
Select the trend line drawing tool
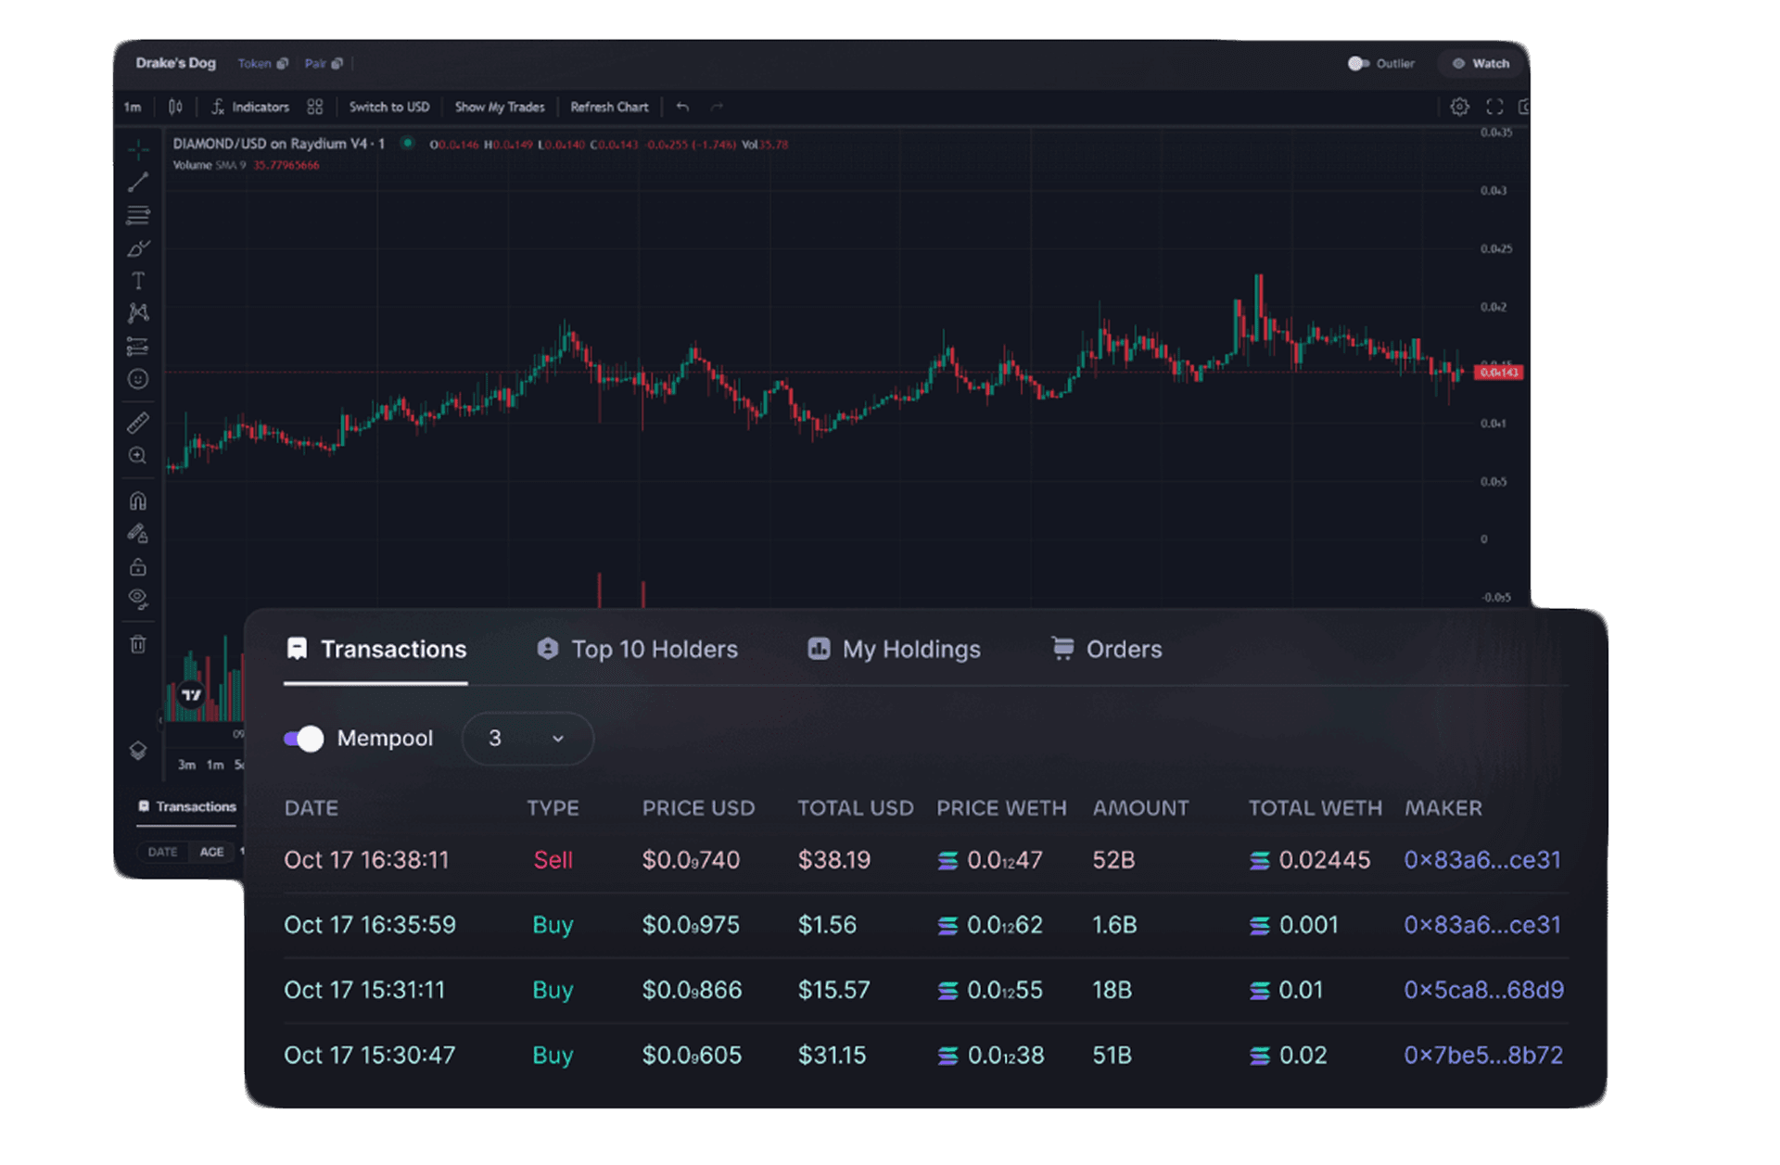[138, 182]
